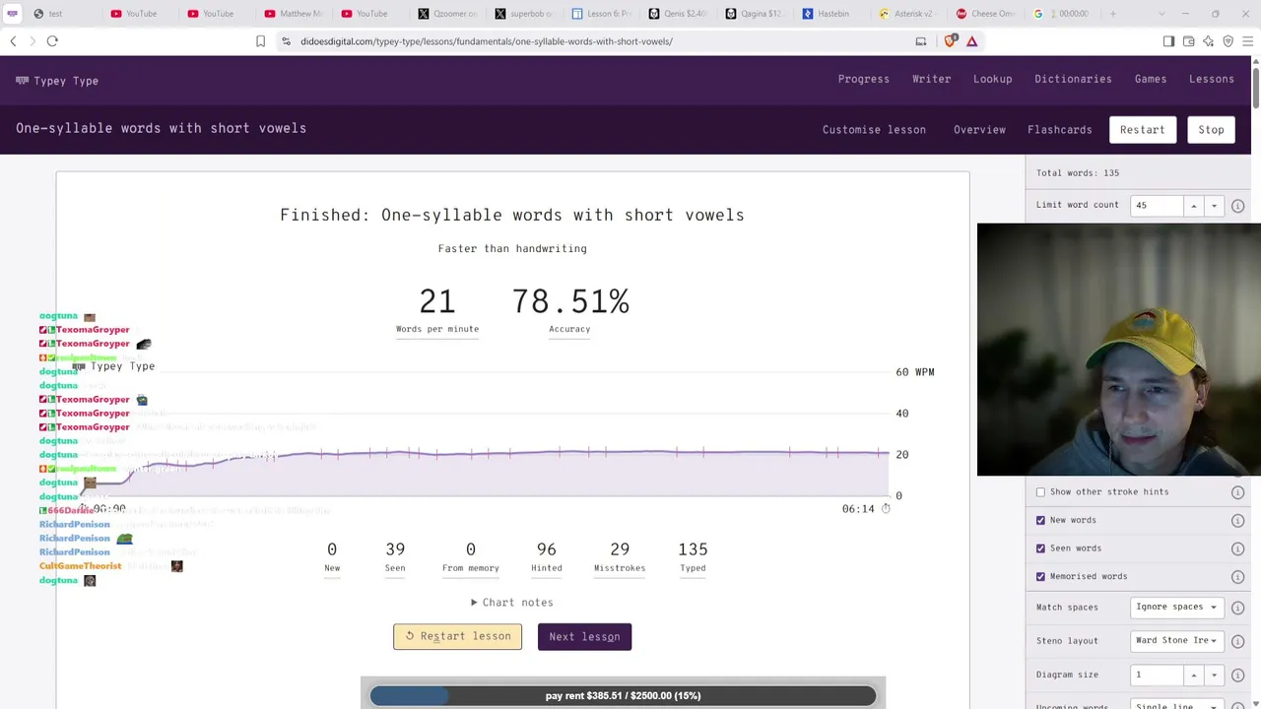View info for Seen words setting
The height and width of the screenshot is (709, 1261).
click(1237, 548)
